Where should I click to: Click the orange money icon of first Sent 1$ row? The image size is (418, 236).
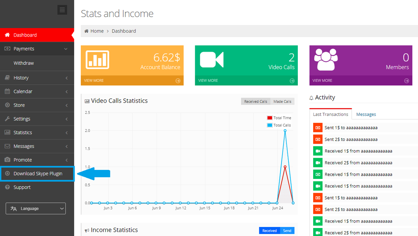317,128
